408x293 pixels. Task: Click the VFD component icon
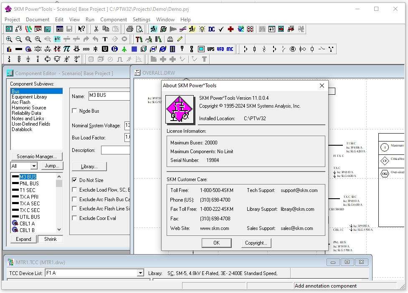(220, 49)
